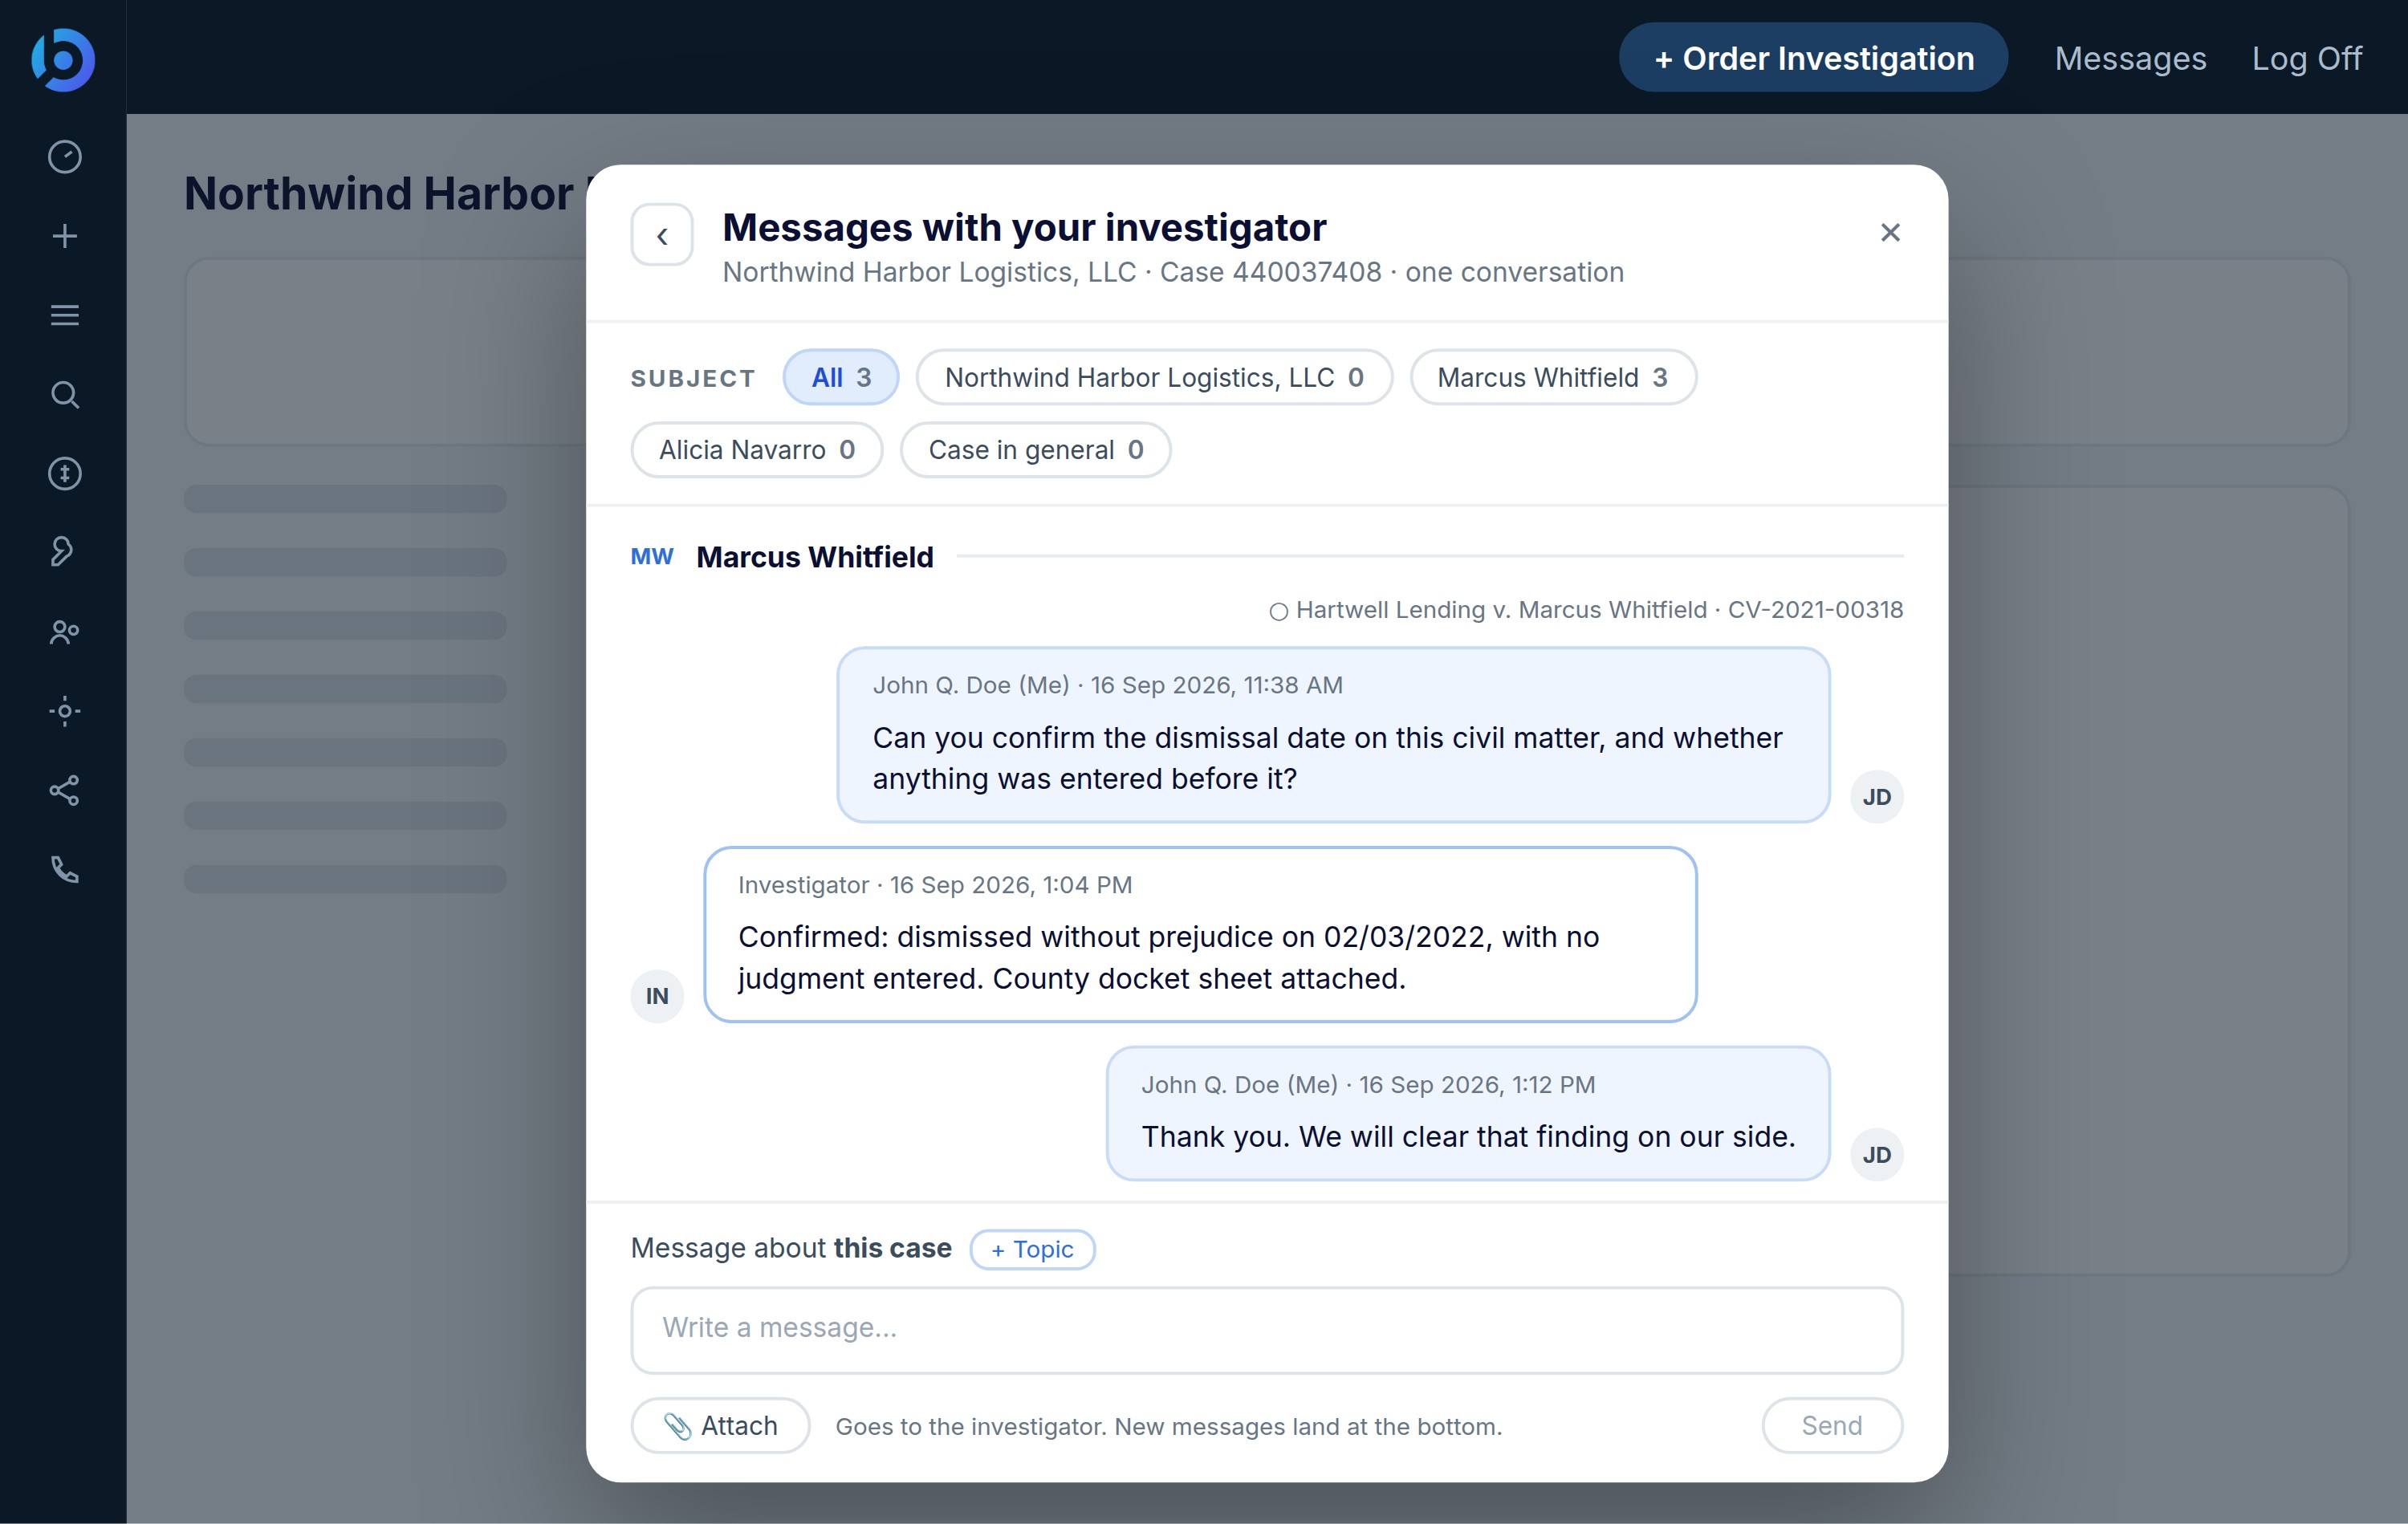Click the Case 440037408 subtitle line
Viewport: 2408px width, 1524px height.
pos(1173,272)
